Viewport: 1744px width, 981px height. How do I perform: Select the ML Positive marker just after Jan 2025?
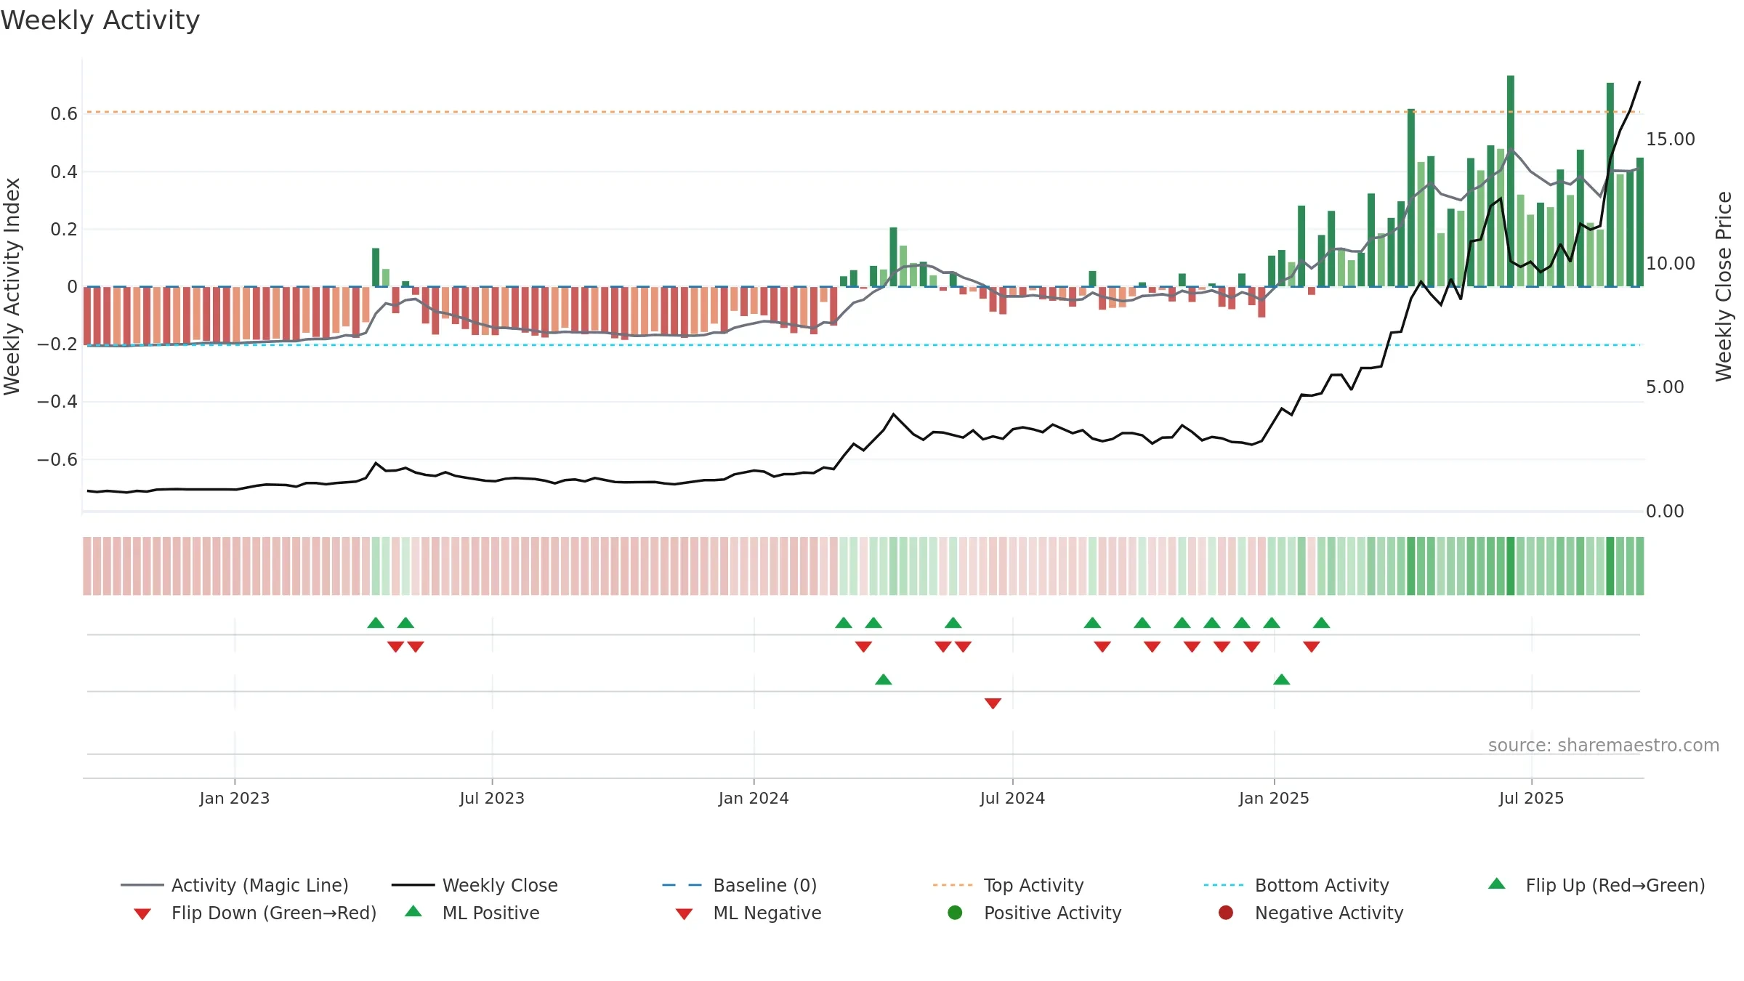coord(1282,679)
